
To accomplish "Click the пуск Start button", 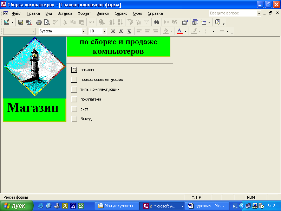I will tap(17, 206).
